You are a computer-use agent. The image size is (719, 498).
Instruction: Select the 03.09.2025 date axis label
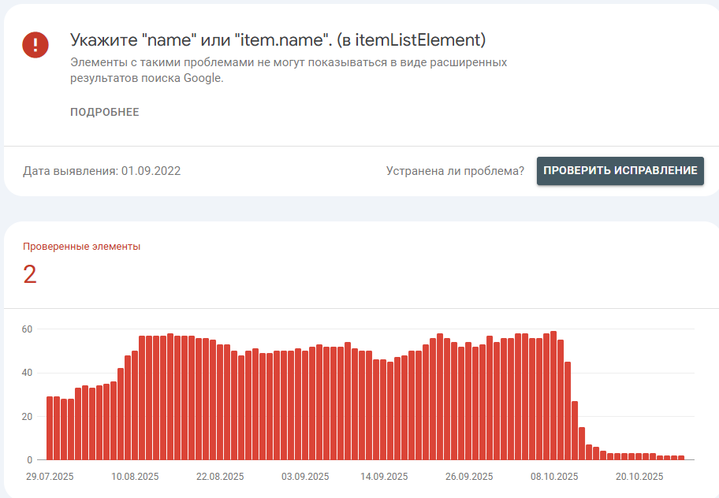tap(305, 477)
